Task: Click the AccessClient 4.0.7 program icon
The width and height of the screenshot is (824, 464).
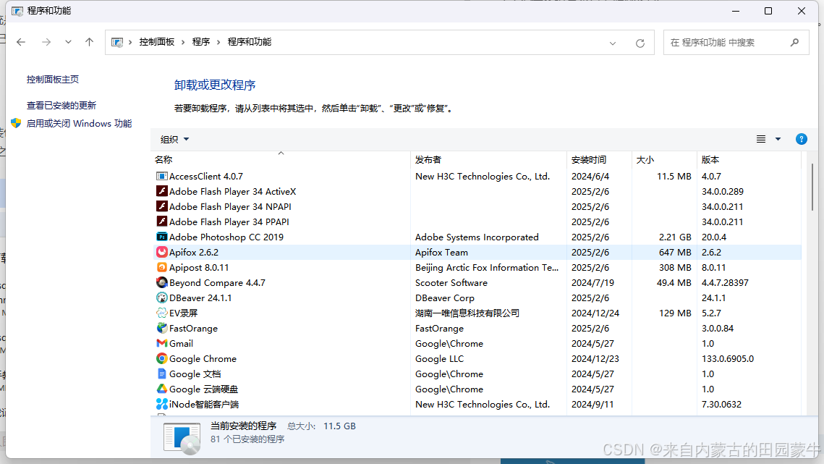Action: click(162, 176)
